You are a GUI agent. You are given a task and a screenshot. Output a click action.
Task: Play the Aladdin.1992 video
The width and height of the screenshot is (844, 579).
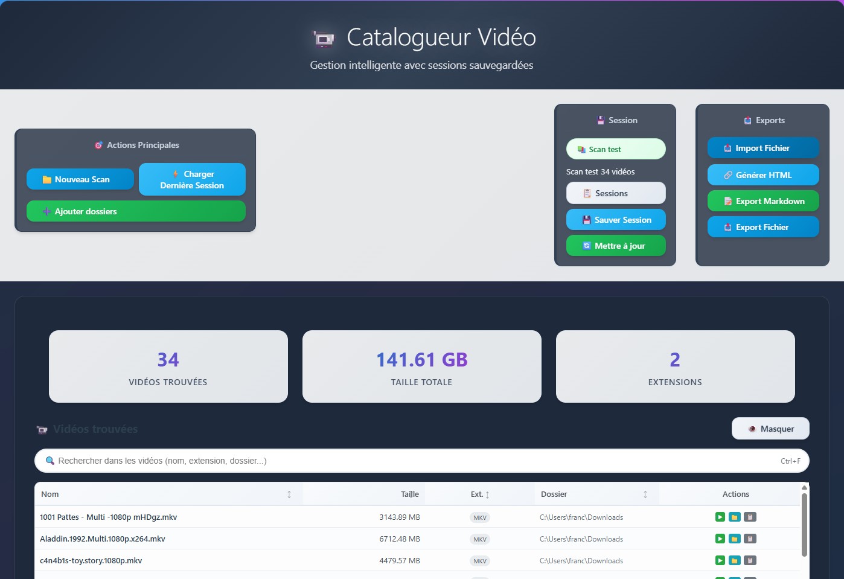[720, 539]
